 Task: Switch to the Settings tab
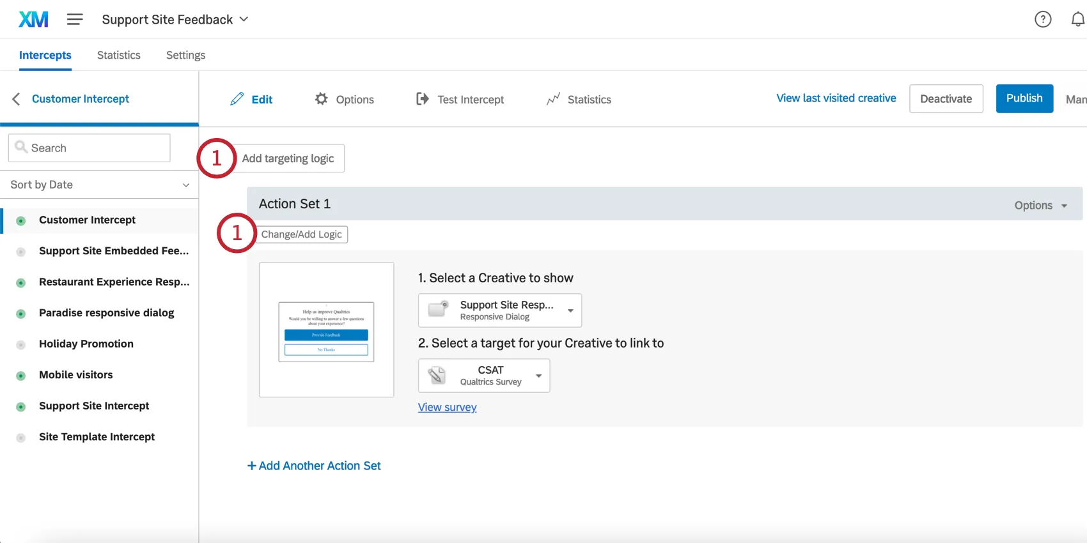(185, 55)
